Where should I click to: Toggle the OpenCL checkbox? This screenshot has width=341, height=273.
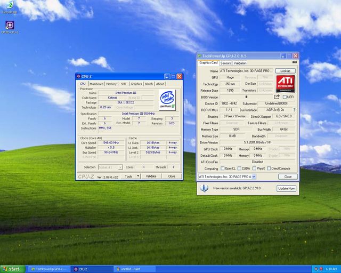coord(223,168)
